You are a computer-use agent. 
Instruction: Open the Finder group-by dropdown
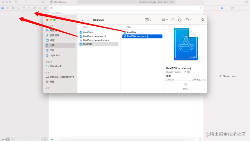(x=164, y=20)
